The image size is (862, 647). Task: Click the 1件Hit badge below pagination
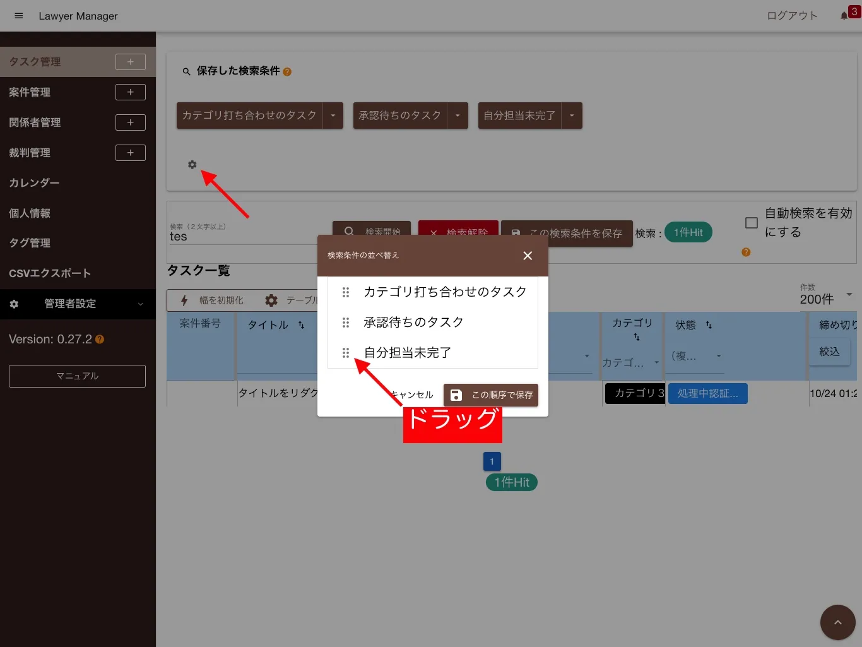(x=512, y=482)
